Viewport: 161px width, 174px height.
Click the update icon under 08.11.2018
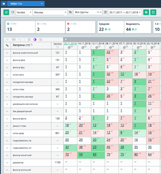tap(111, 47)
